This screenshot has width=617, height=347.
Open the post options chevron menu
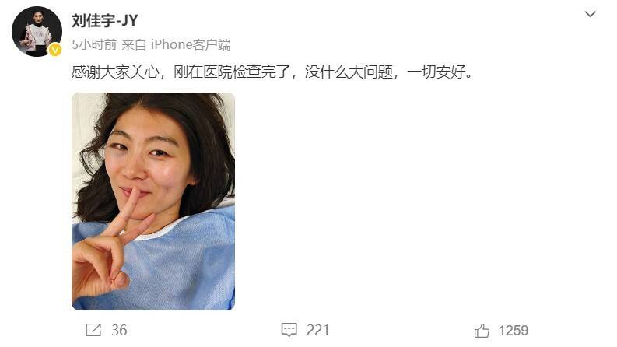pos(590,14)
